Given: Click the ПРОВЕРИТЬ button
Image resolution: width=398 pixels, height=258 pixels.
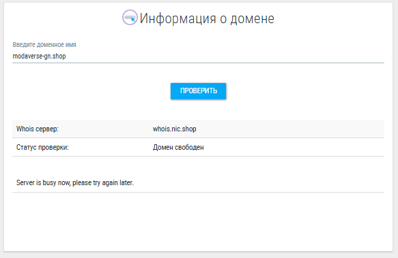Looking at the screenshot, I should pos(198,91).
